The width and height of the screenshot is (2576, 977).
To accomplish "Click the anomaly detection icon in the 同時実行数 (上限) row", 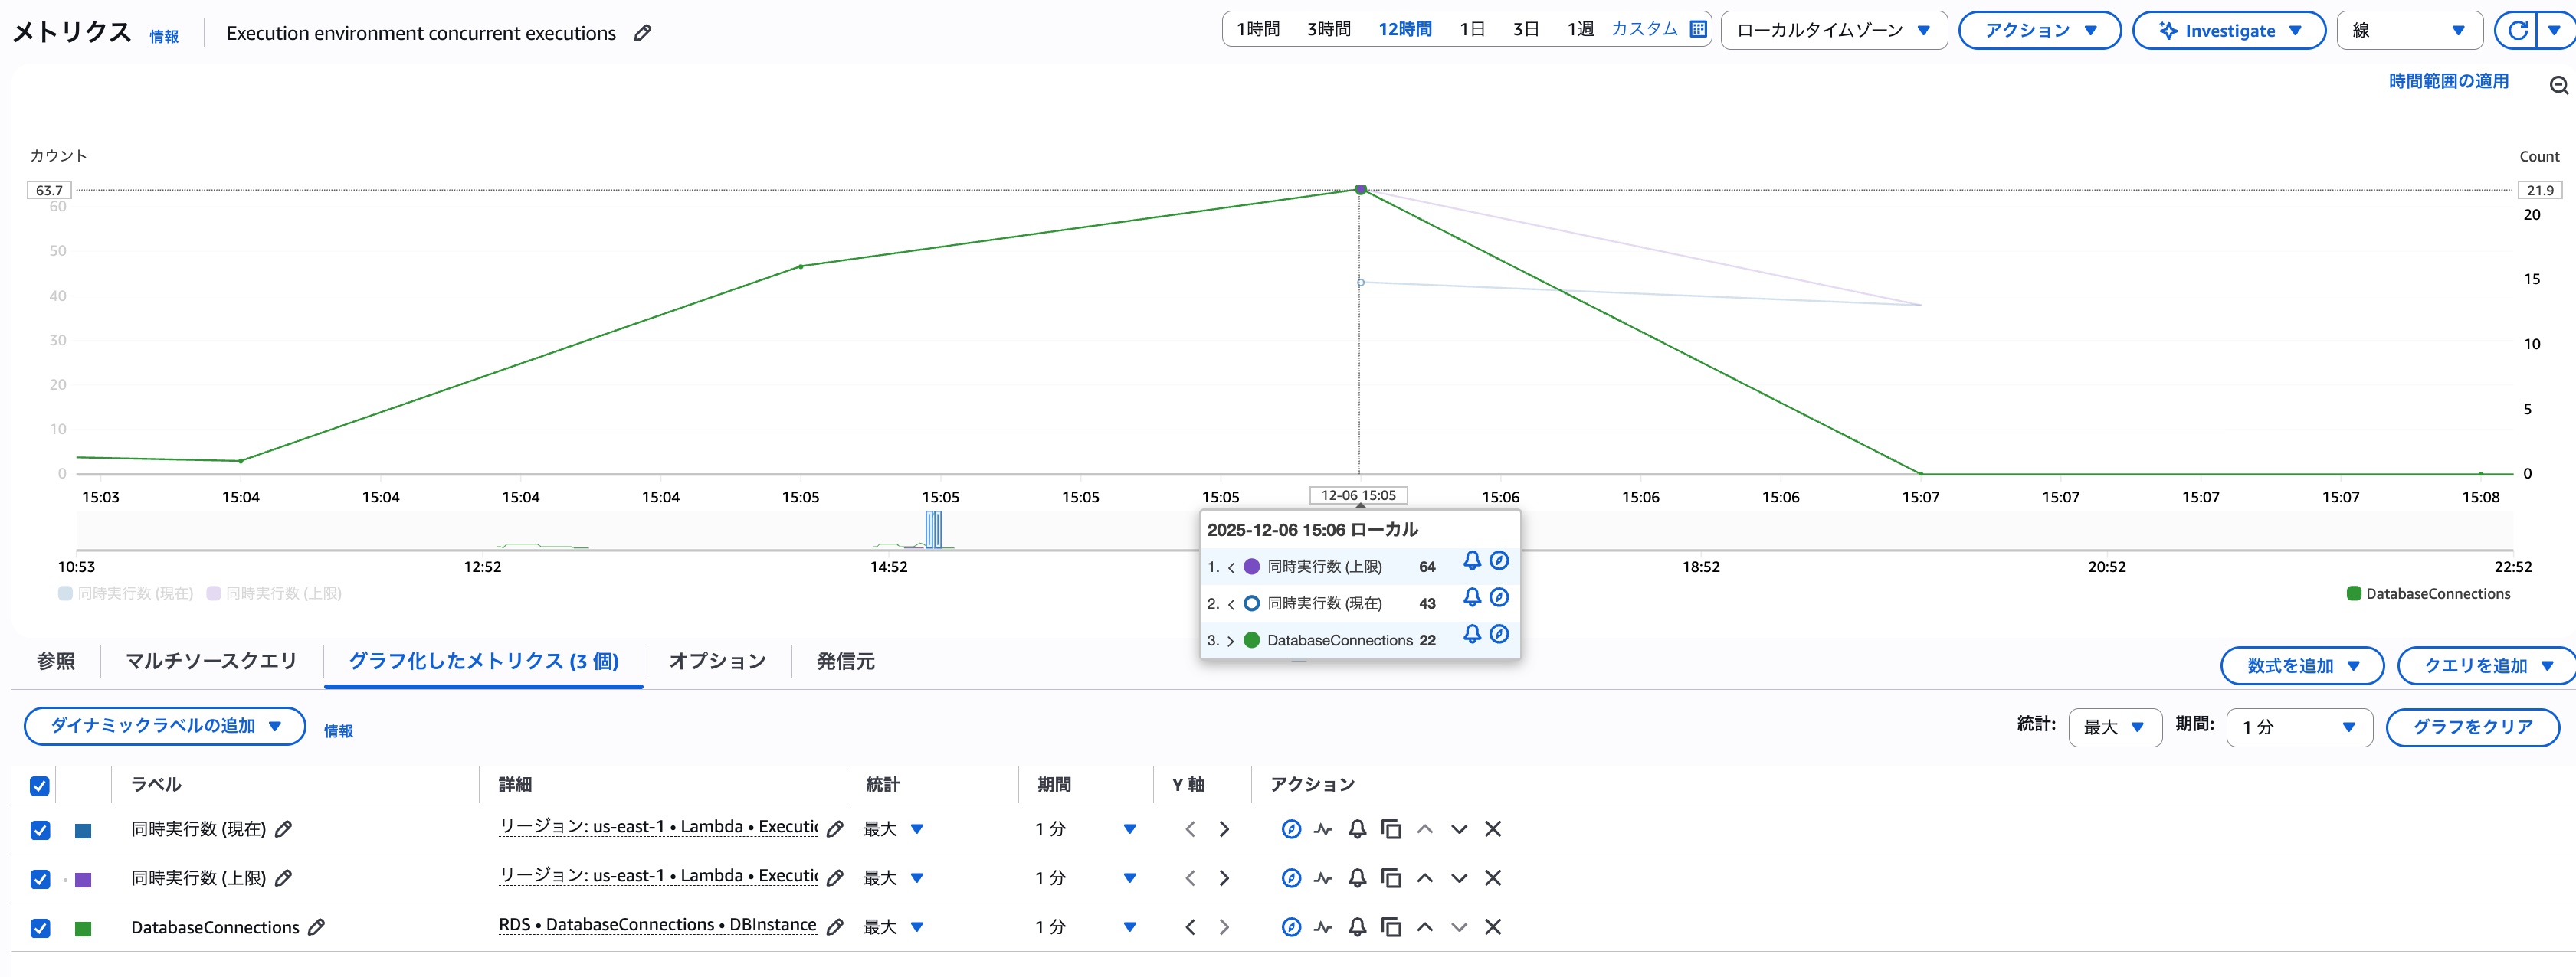I will (1324, 878).
